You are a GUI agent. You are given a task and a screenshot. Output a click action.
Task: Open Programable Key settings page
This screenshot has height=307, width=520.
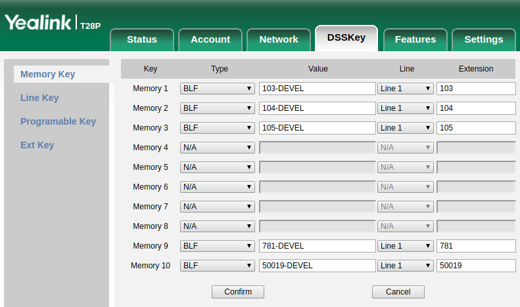[x=58, y=121]
